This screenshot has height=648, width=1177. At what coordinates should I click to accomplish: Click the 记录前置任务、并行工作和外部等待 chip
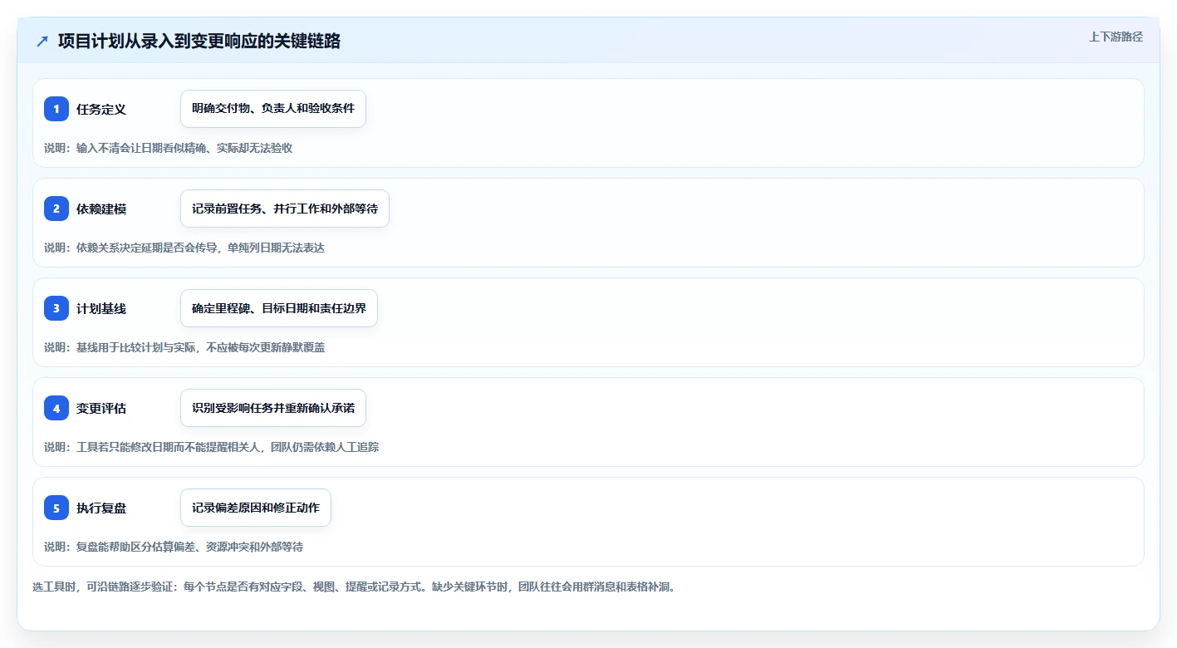pos(285,209)
